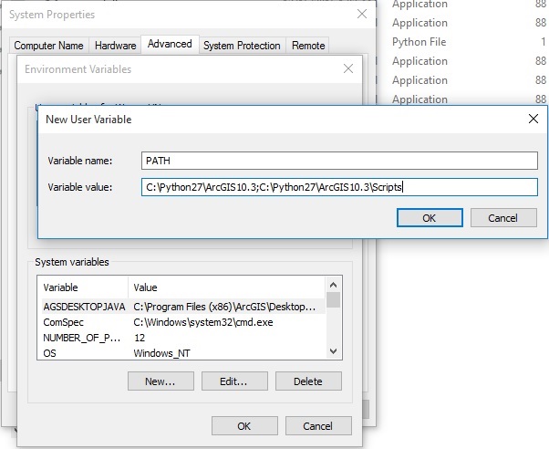The height and width of the screenshot is (449, 549).
Task: Select the Python File entry in background list
Action: 420,42
